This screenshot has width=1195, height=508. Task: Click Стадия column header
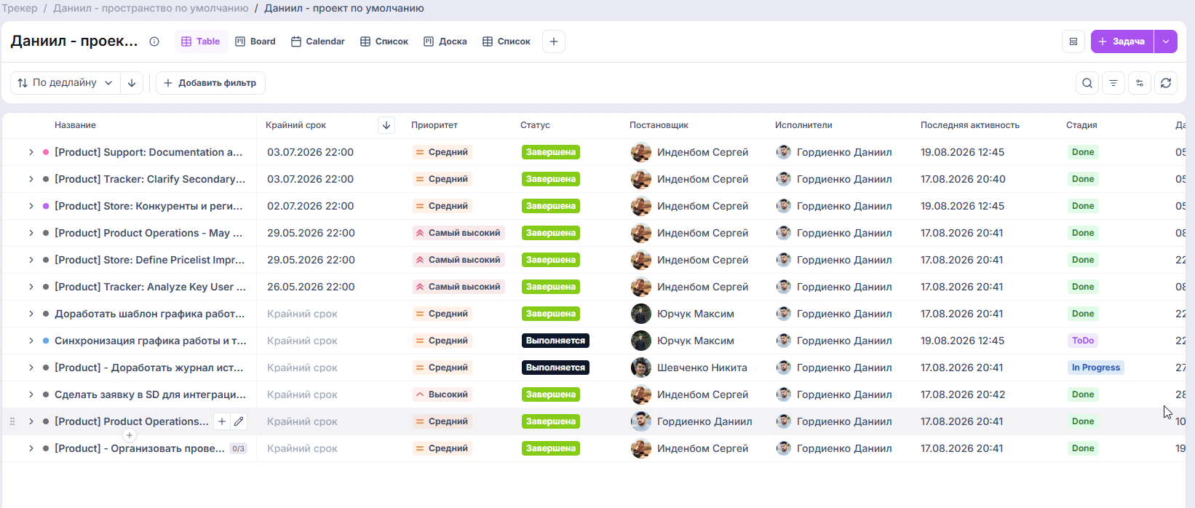point(1081,125)
